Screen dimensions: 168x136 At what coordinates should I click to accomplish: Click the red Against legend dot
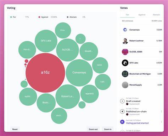tap(39, 17)
